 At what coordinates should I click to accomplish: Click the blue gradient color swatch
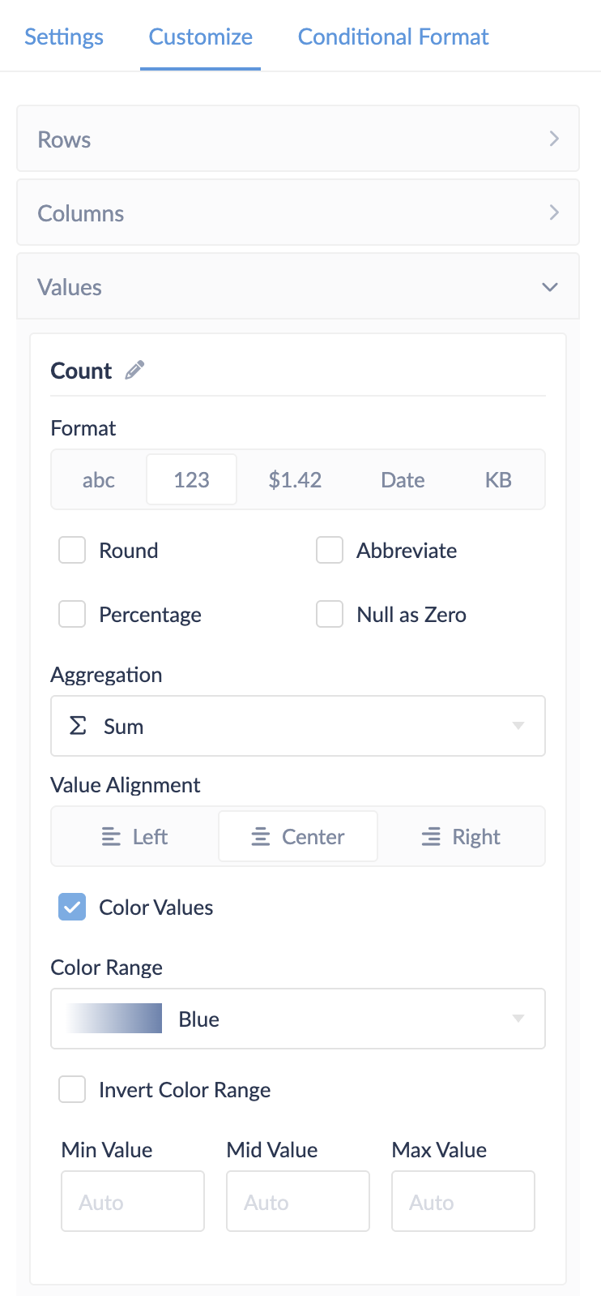pos(115,1019)
